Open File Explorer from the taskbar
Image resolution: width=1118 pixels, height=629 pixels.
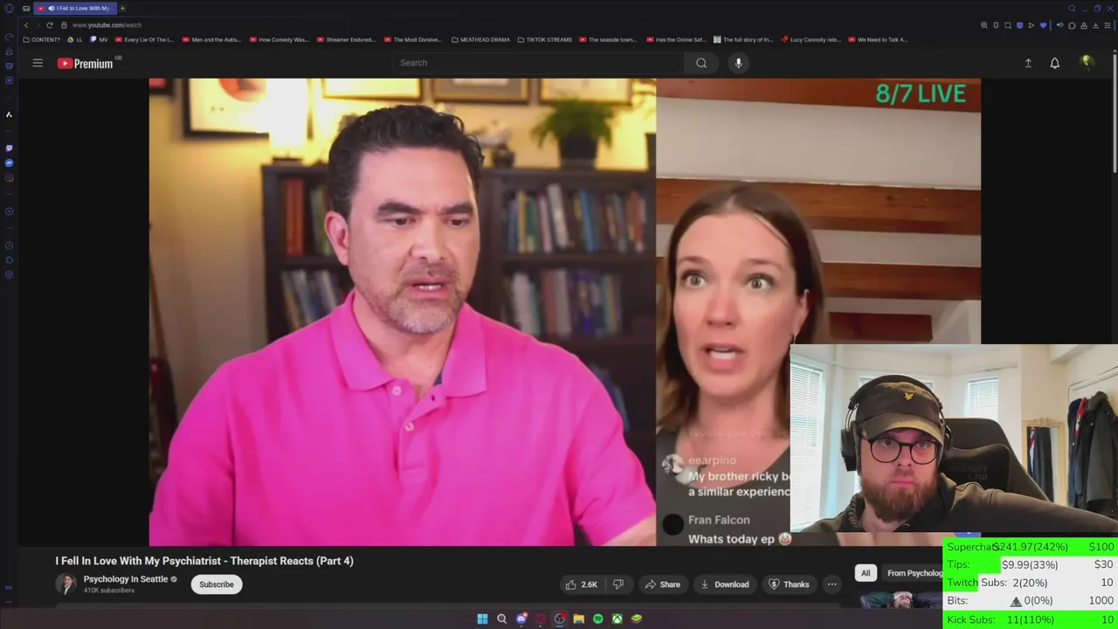[x=578, y=619]
